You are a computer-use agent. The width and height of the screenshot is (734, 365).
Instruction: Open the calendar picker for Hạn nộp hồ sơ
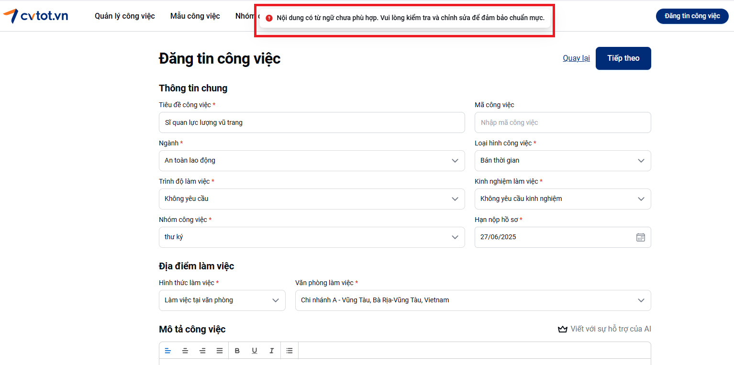pyautogui.click(x=641, y=237)
